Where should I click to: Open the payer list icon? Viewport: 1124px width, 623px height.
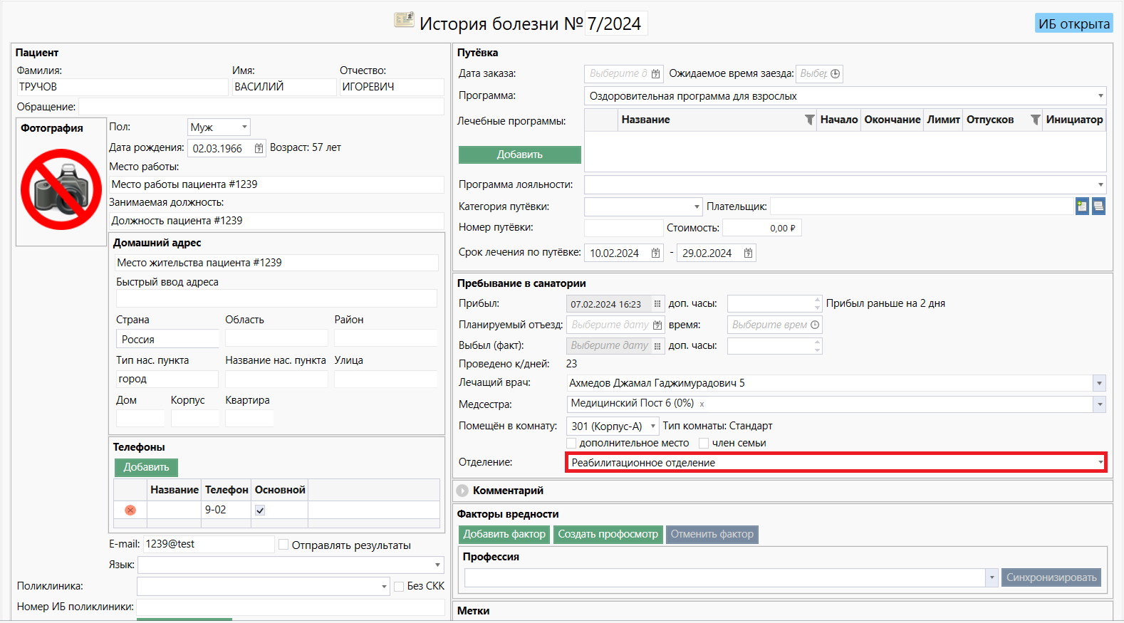(x=1098, y=206)
